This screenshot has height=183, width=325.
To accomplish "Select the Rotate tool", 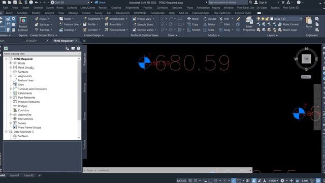I will point(210,19).
